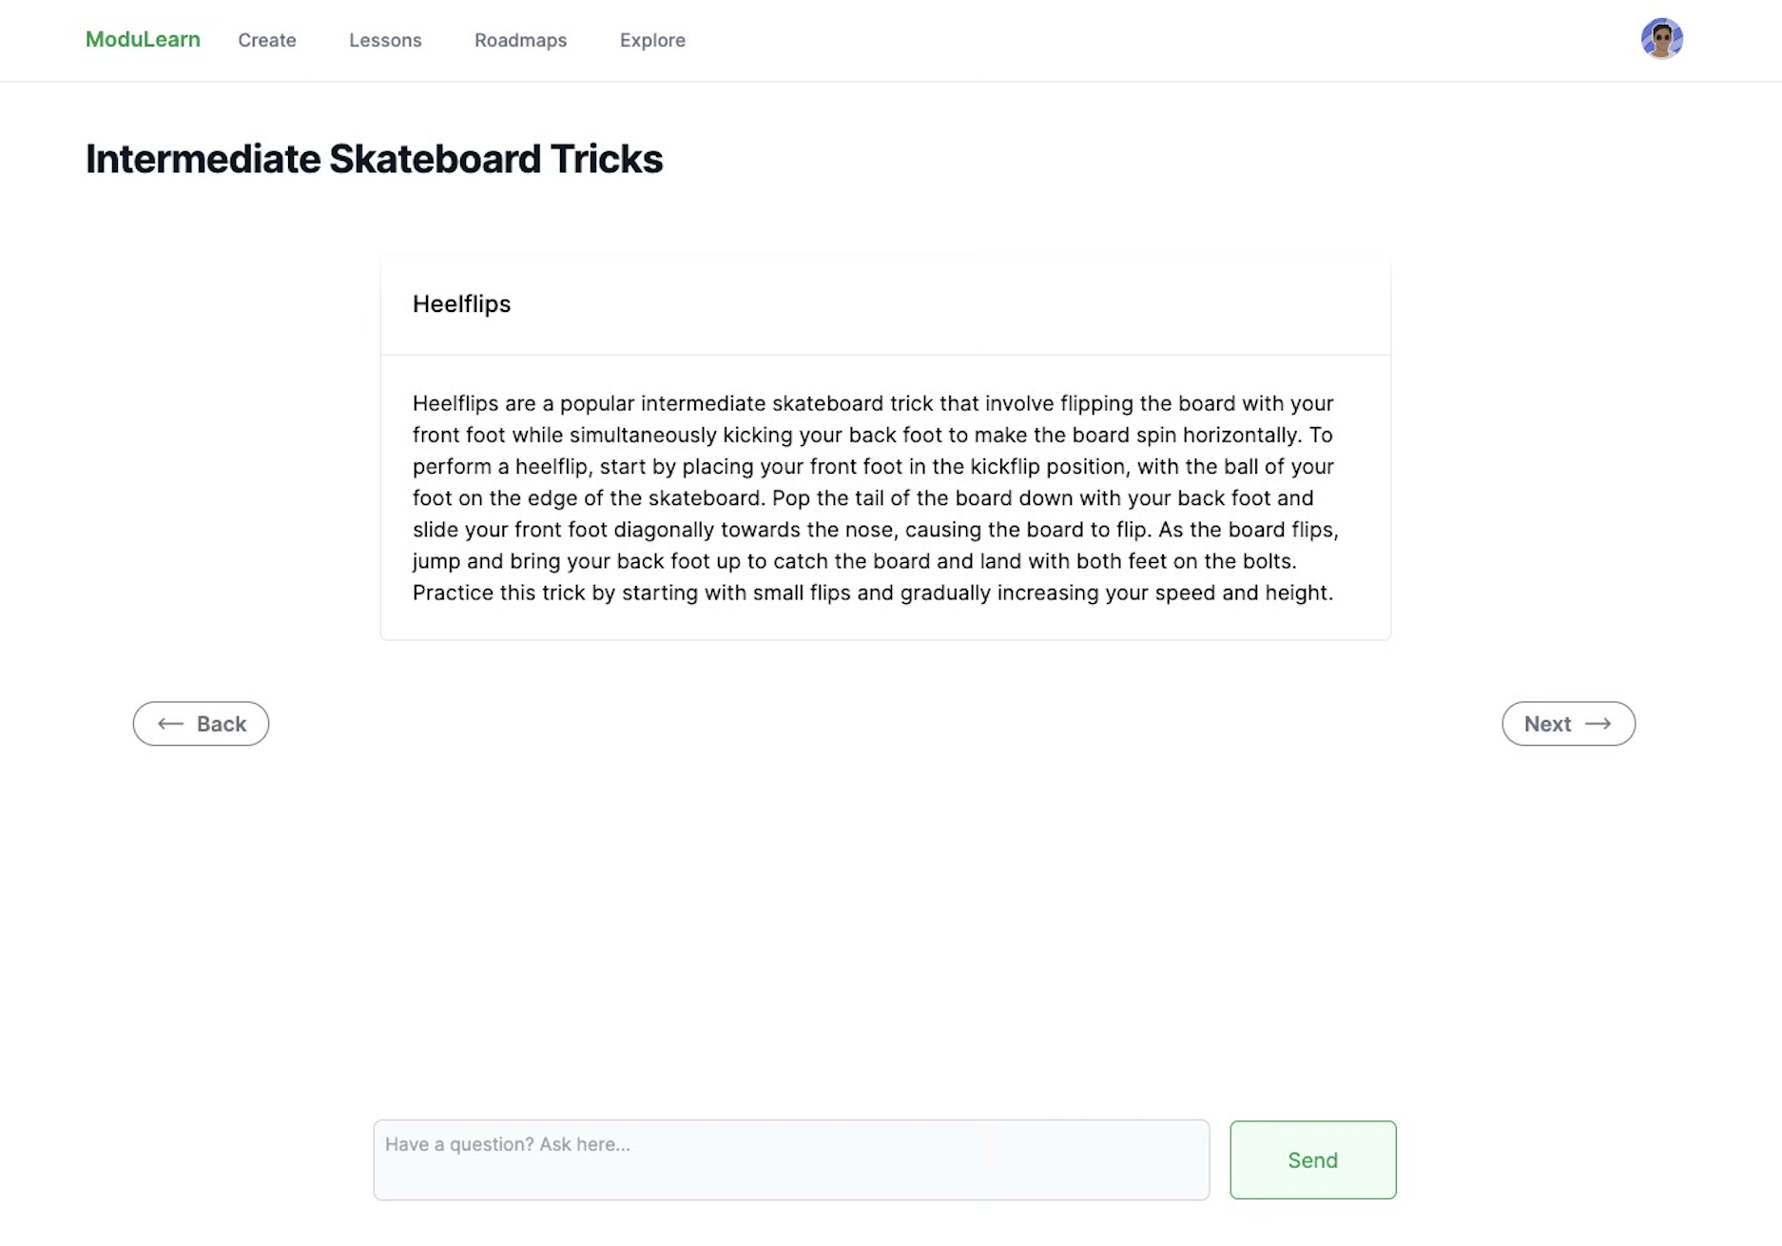
Task: Click the 'Next' text label
Action: point(1547,724)
